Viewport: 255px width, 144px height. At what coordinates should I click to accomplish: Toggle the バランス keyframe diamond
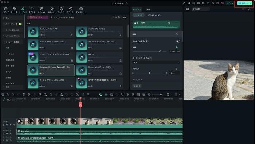177,69
